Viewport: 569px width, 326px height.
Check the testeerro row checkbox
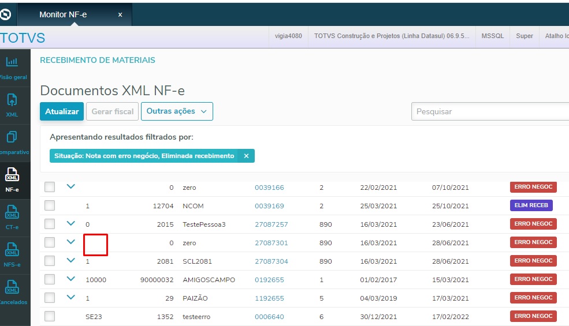pyautogui.click(x=50, y=317)
